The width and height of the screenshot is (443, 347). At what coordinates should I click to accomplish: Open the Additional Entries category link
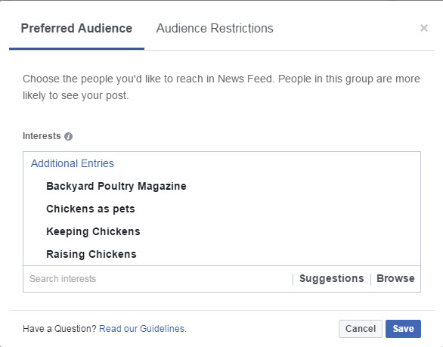[73, 163]
